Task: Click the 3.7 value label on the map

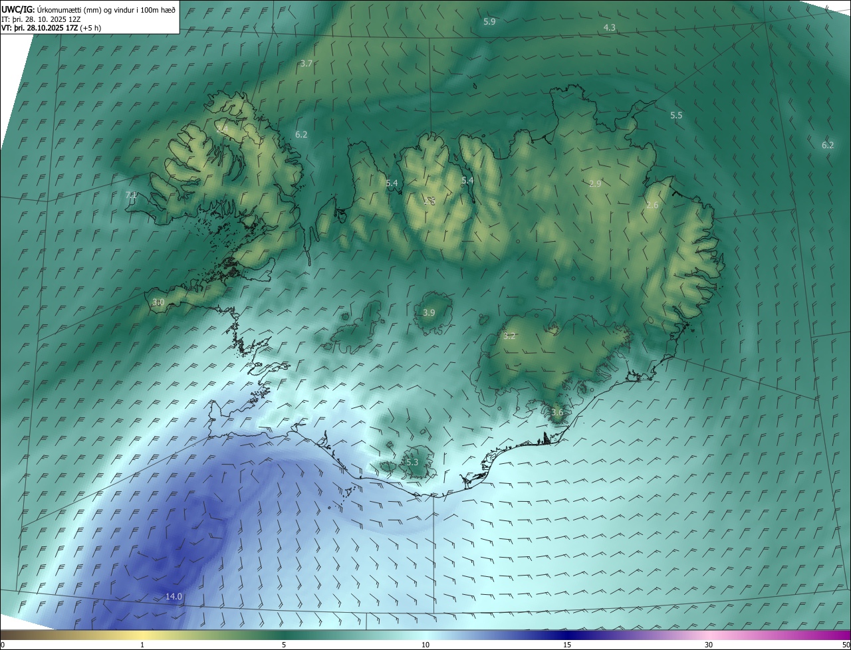Action: click(x=306, y=64)
